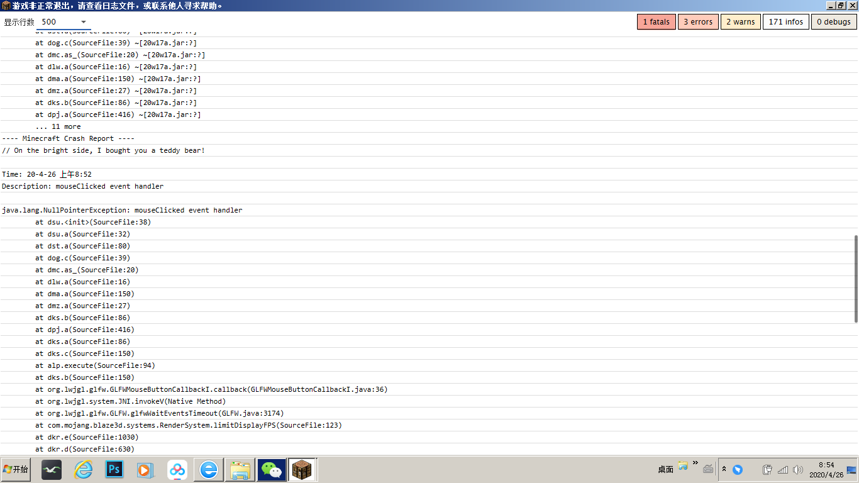Switch to WeChat in taskbar
Viewport: 859px width, 483px height.
tap(272, 470)
